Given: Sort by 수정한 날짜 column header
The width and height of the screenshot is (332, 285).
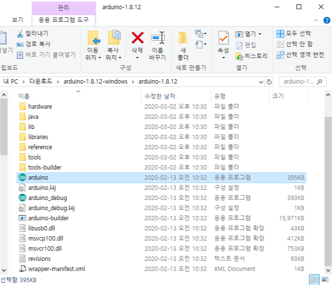Looking at the screenshot, I should pos(176,96).
